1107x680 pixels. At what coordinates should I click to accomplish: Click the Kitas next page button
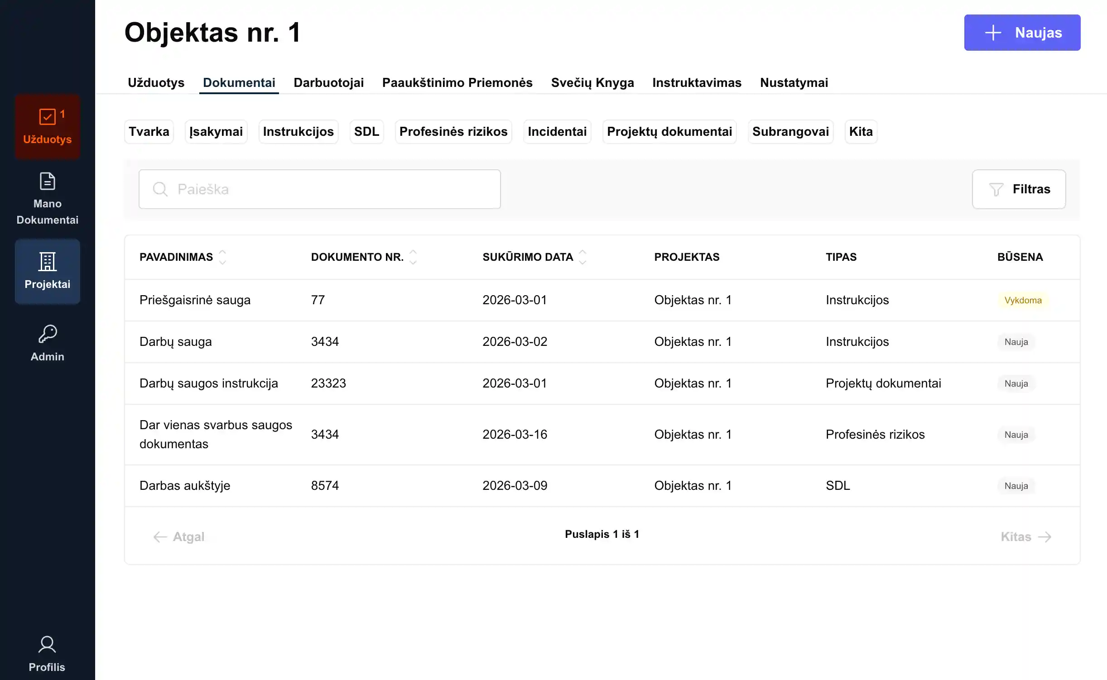(1026, 536)
